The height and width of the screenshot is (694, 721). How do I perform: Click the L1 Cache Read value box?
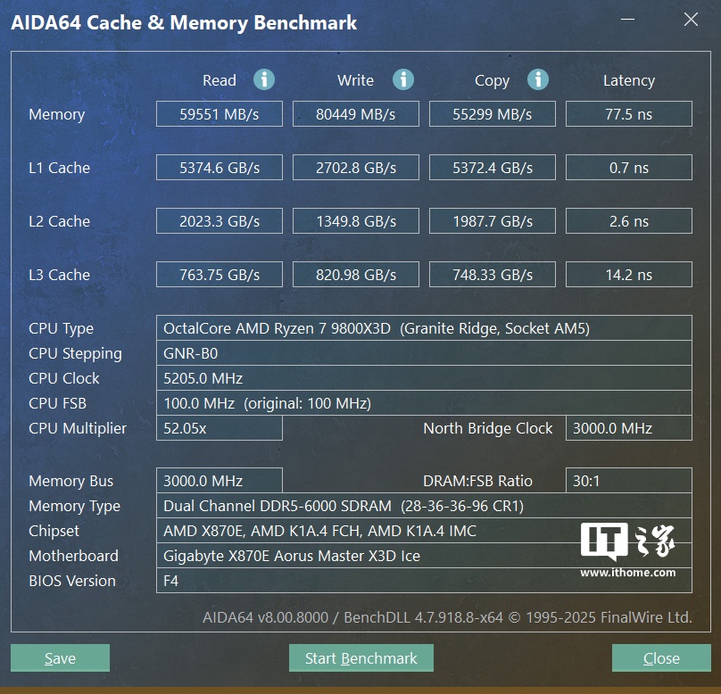(220, 168)
